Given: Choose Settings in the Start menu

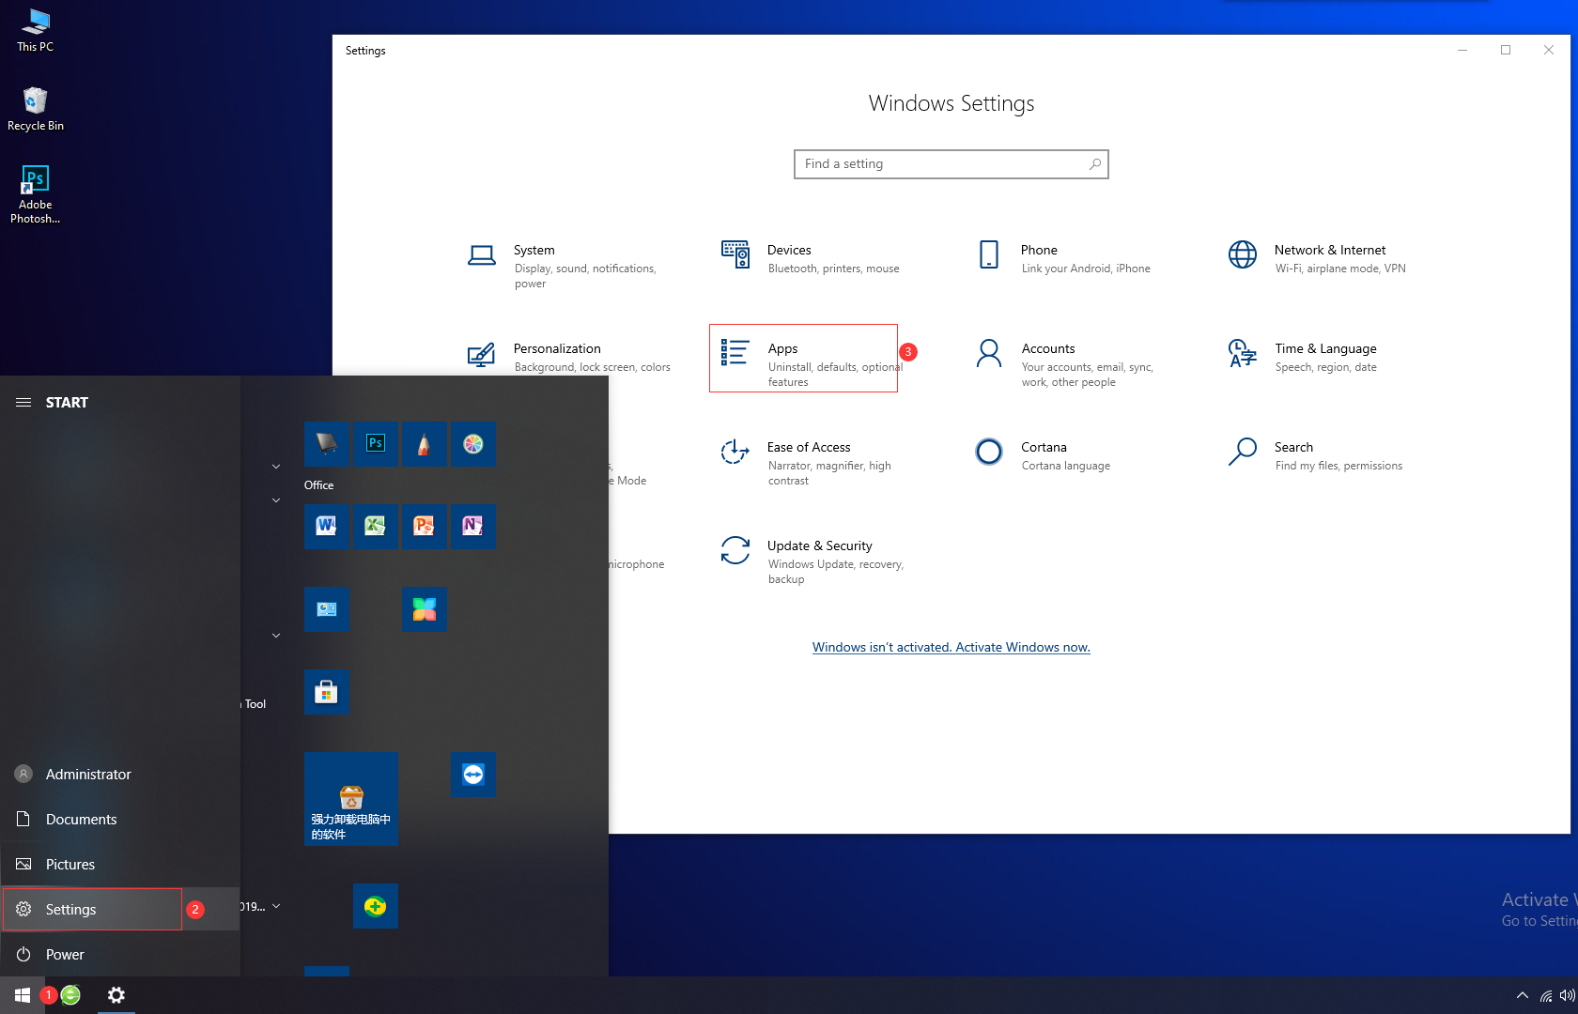Looking at the screenshot, I should (92, 909).
